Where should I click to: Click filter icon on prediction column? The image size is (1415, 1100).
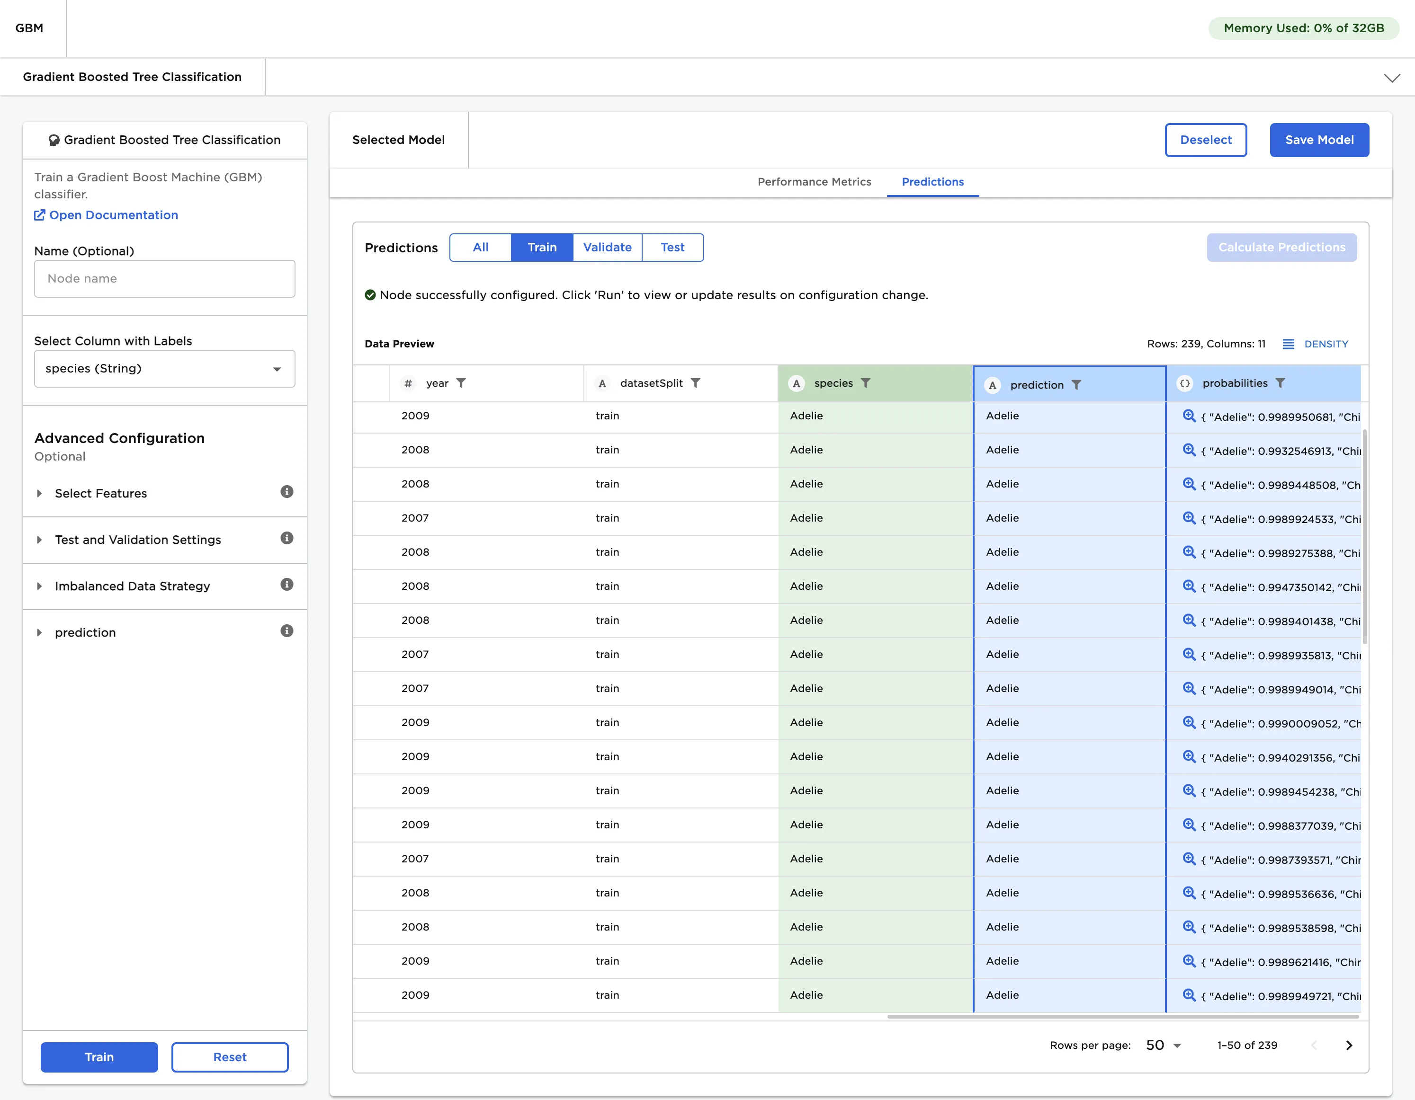(1076, 385)
